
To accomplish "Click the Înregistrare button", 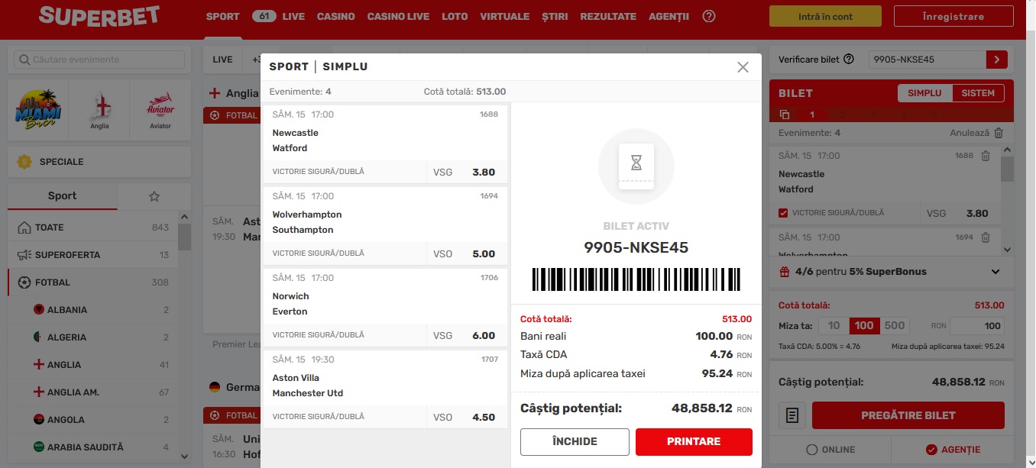I will tap(953, 17).
